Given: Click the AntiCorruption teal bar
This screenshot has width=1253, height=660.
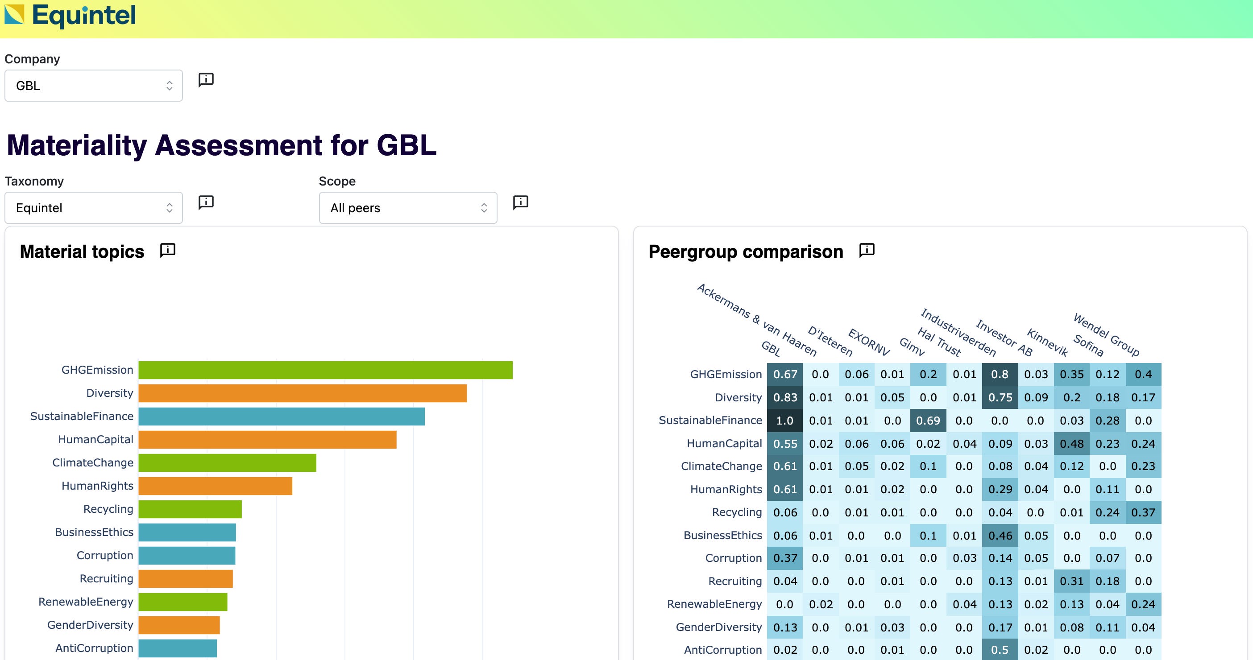Looking at the screenshot, I should pos(178,648).
